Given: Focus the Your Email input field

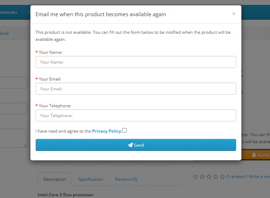Looking at the screenshot, I should tap(136, 89).
